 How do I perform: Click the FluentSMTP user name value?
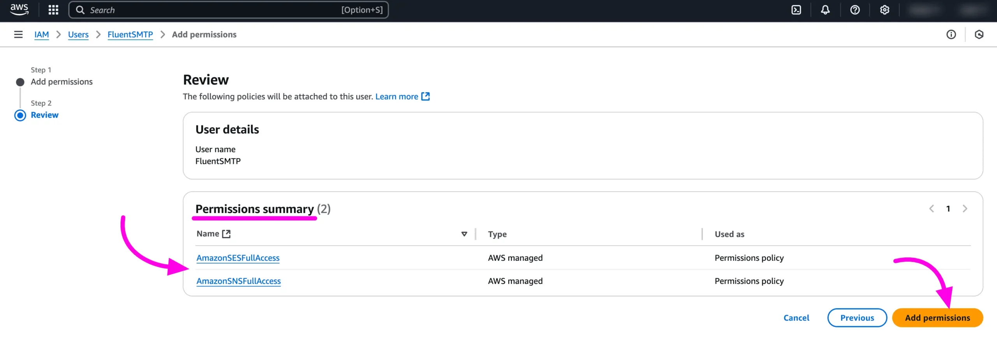click(x=218, y=161)
